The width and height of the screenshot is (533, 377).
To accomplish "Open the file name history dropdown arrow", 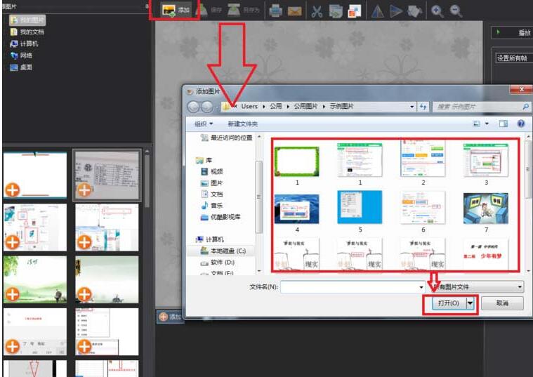I will pos(421,287).
